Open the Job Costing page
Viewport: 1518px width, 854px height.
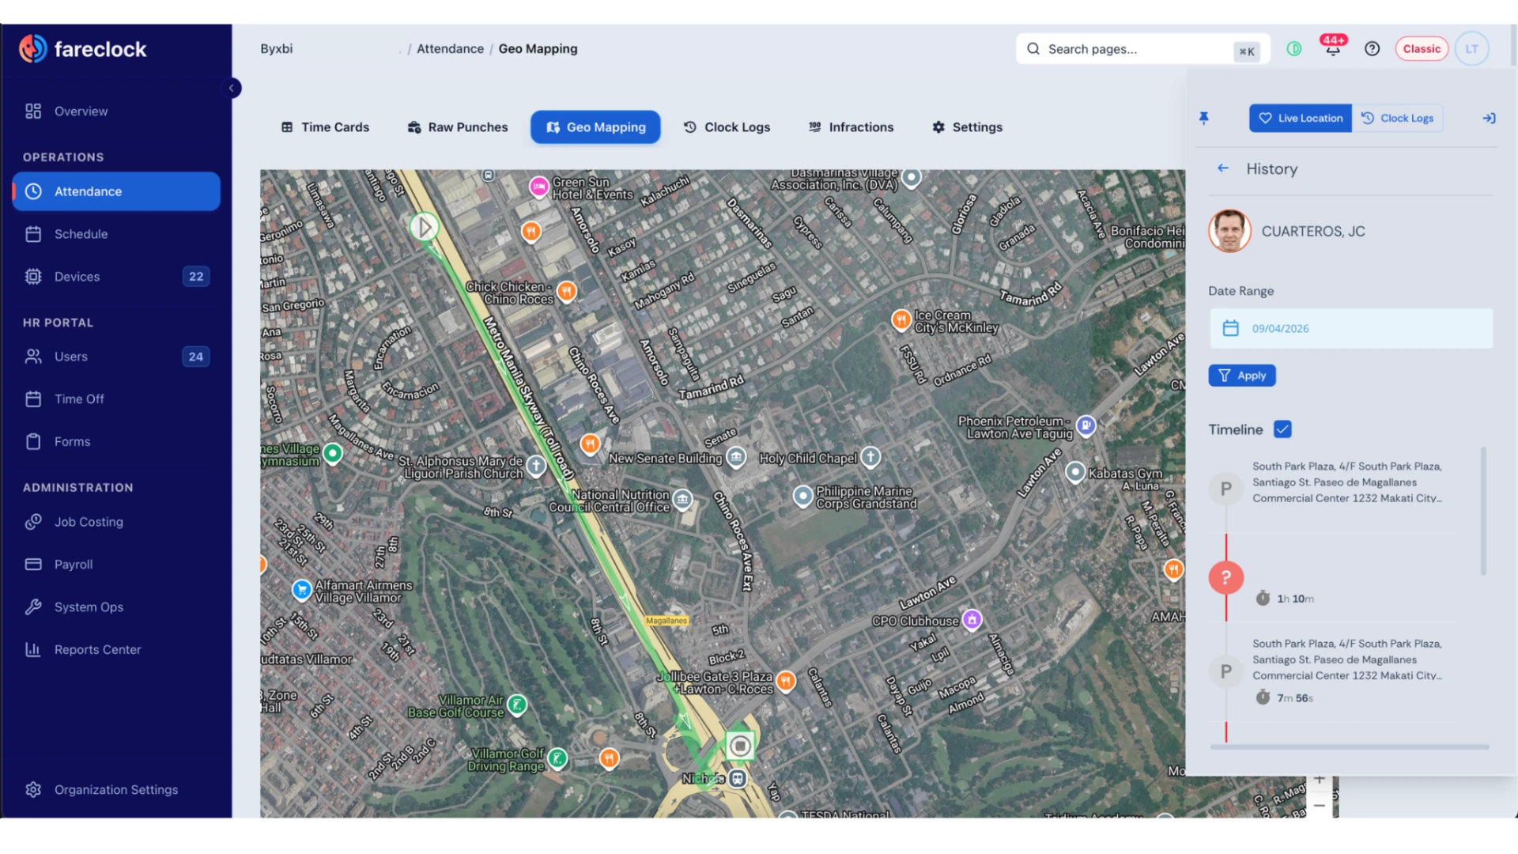tap(115, 522)
